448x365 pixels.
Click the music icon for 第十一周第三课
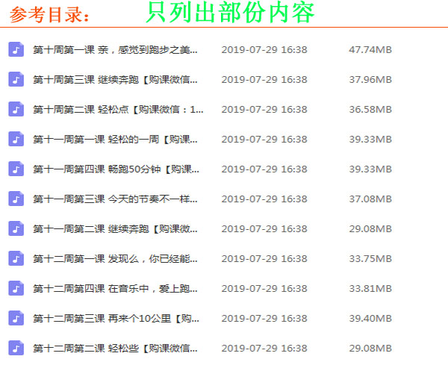coord(16,199)
